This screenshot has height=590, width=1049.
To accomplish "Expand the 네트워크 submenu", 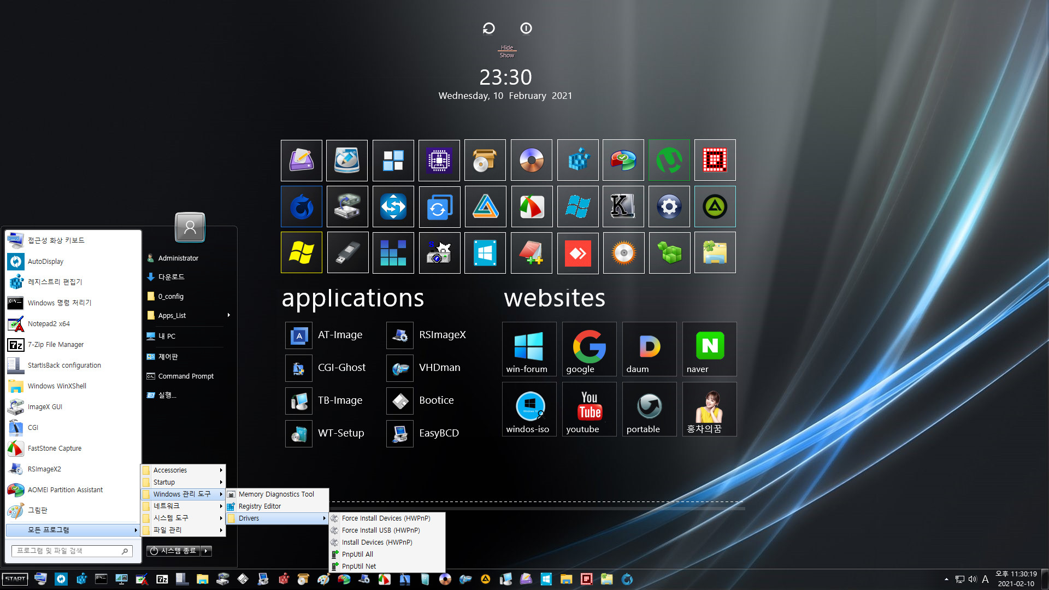I will tap(183, 506).
